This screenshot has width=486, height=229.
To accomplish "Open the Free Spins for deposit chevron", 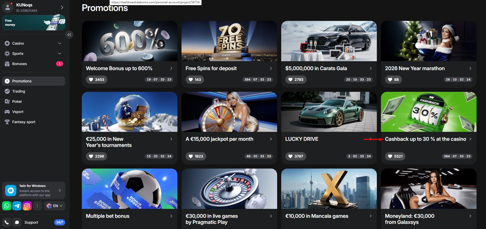I will point(271,68).
